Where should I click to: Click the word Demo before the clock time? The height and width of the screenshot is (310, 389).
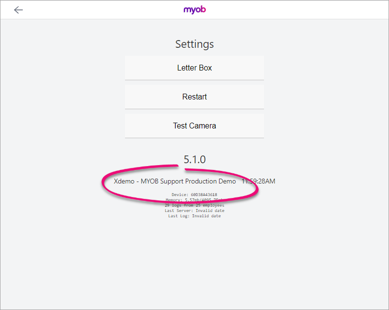point(227,182)
